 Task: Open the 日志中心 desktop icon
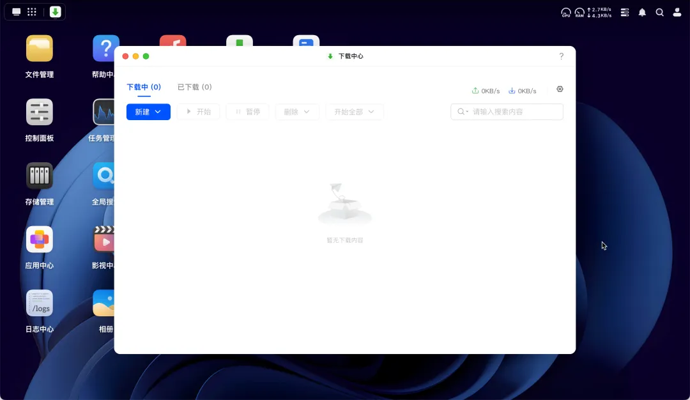[40, 303]
